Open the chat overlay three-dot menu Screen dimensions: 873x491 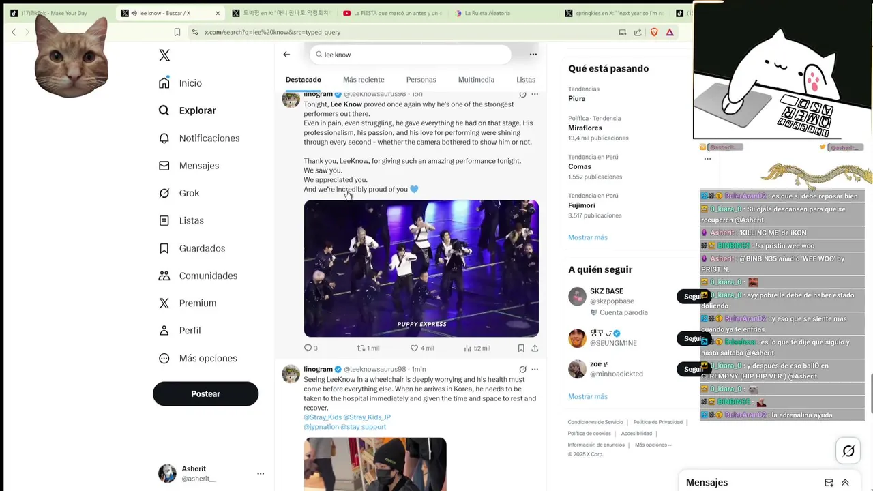point(707,159)
